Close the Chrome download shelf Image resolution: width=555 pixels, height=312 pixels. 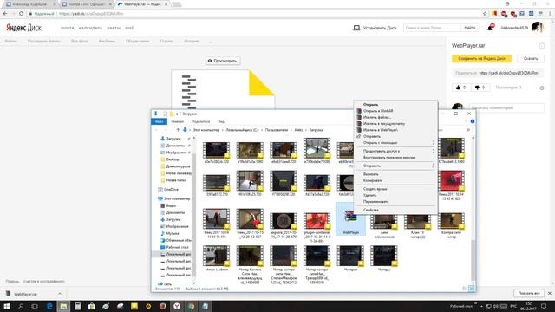(550, 293)
